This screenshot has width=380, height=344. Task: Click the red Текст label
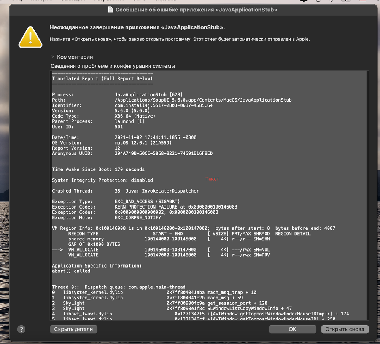tap(212, 179)
